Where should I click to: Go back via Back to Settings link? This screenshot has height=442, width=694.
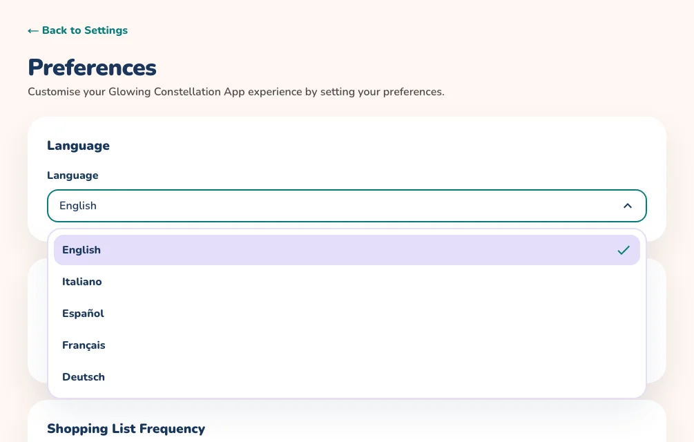pos(78,30)
